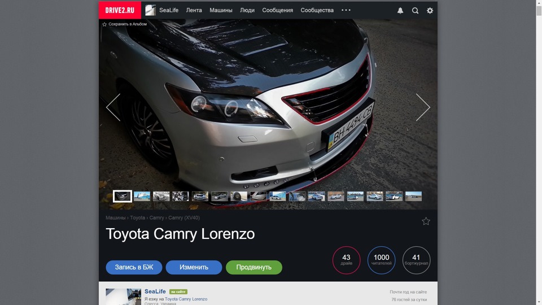Image resolution: width=542 pixels, height=305 pixels.
Task: Click the Toyota Camry Lorenzo title
Action: [x=180, y=234]
